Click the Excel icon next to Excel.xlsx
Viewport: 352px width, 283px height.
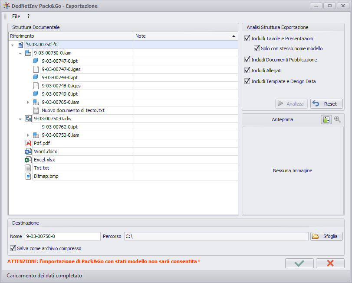pyautogui.click(x=28, y=160)
